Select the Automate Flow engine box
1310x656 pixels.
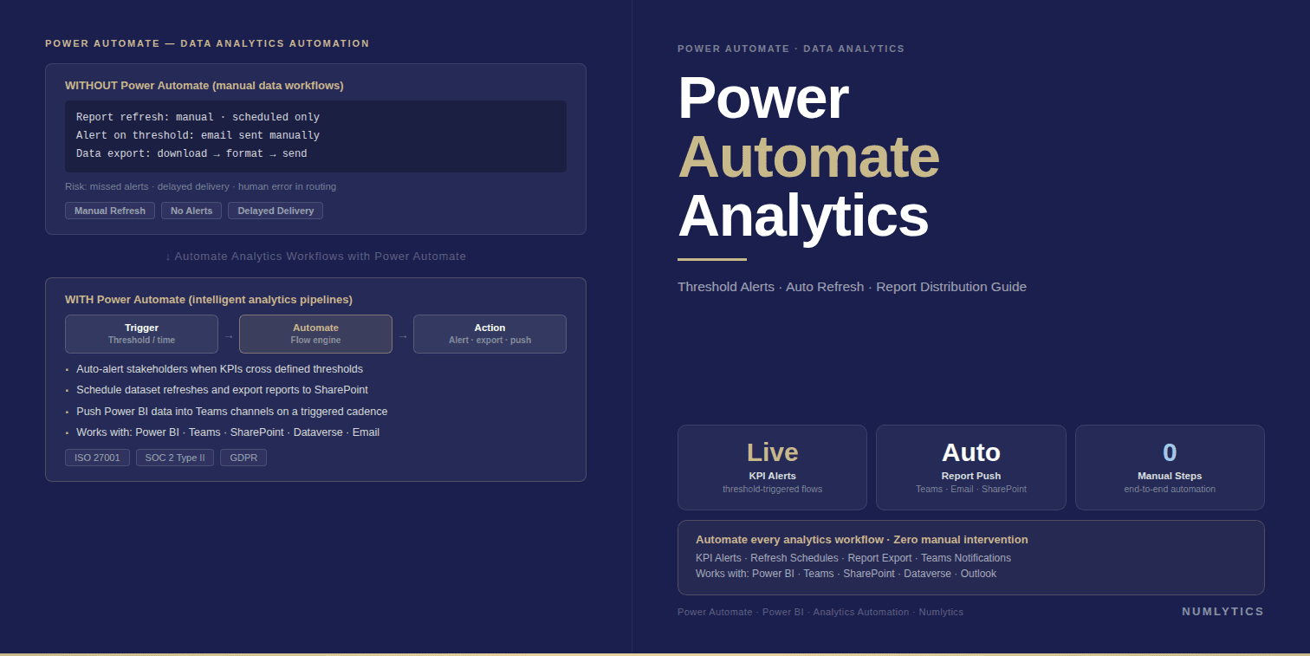point(315,334)
